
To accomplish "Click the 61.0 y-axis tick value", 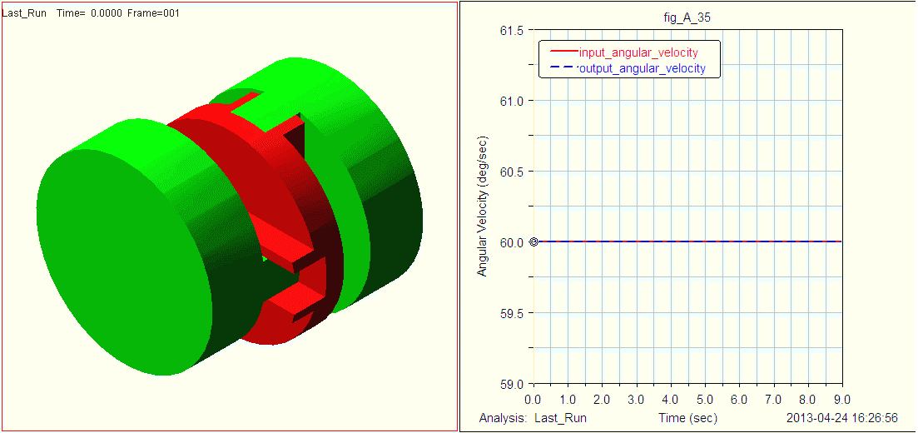I will pos(511,101).
